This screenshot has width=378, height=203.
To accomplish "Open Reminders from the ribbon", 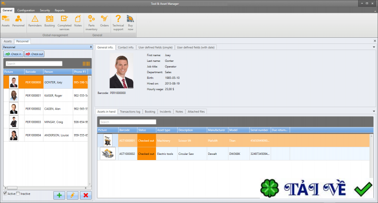I will tap(35, 21).
